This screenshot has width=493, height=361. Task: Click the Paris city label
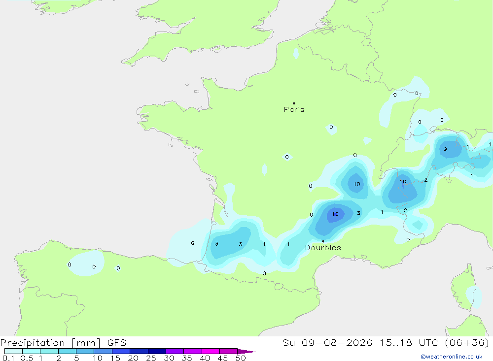coord(294,109)
